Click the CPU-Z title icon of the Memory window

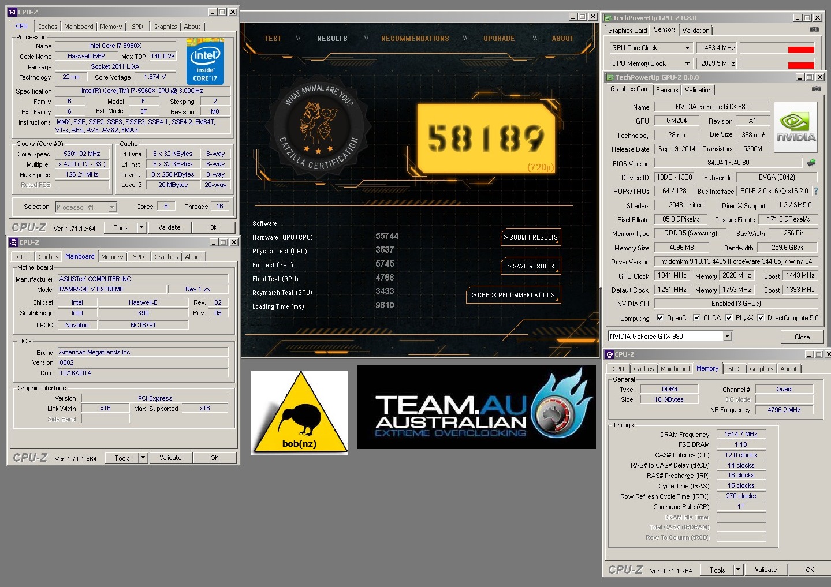[609, 354]
